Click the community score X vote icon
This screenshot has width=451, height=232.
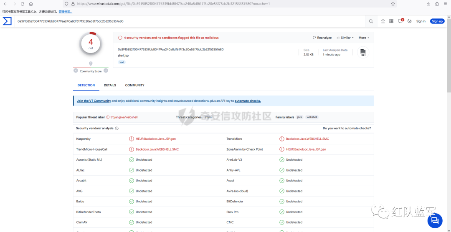76,71
